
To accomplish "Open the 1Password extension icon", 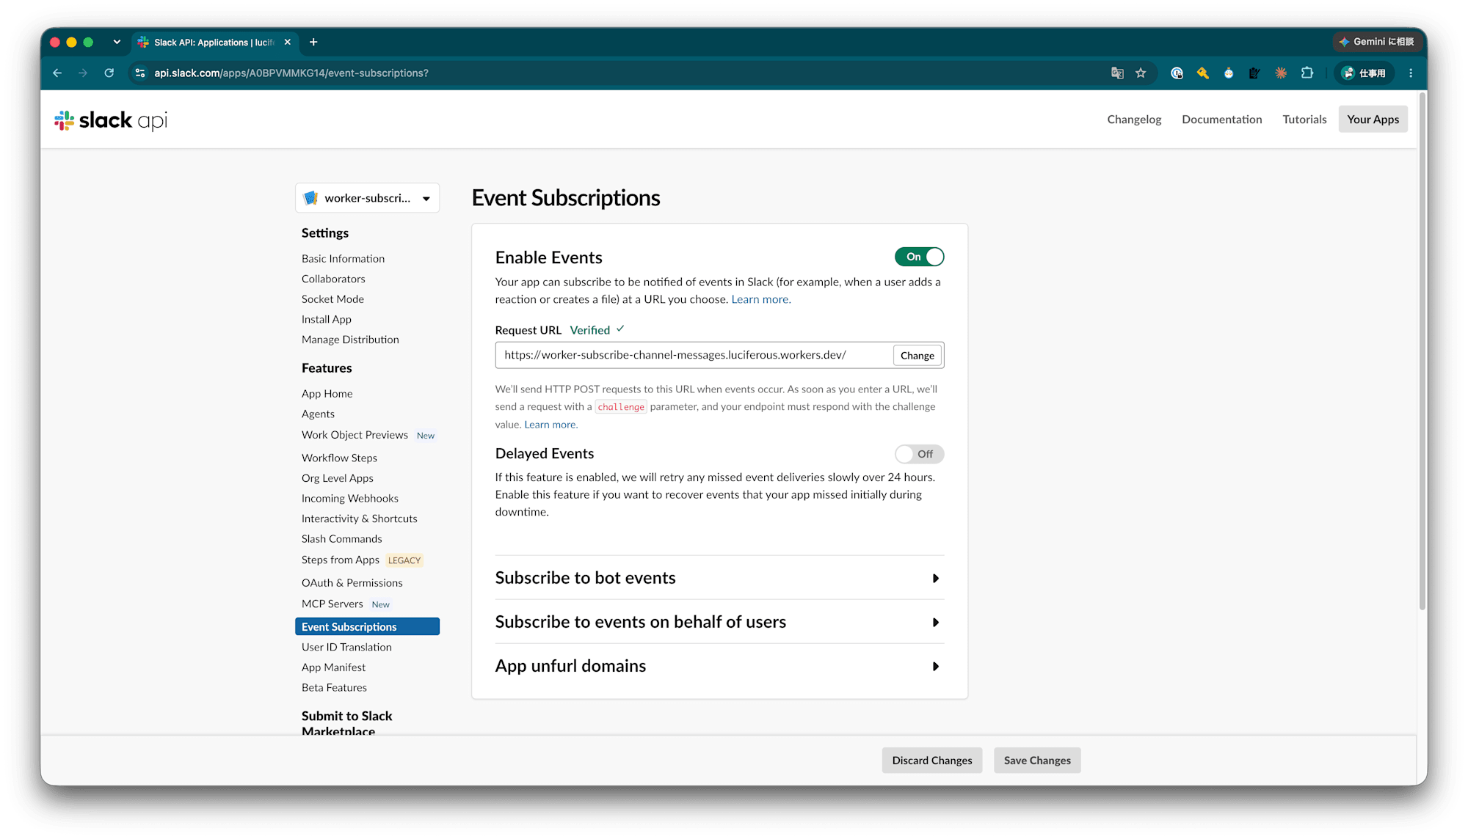I will point(1177,73).
